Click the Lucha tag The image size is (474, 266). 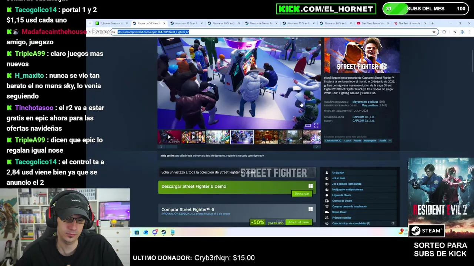347,140
